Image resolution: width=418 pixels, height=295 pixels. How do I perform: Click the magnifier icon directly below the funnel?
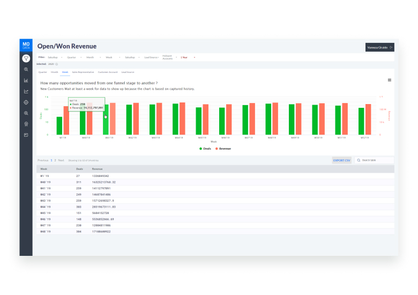click(26, 69)
